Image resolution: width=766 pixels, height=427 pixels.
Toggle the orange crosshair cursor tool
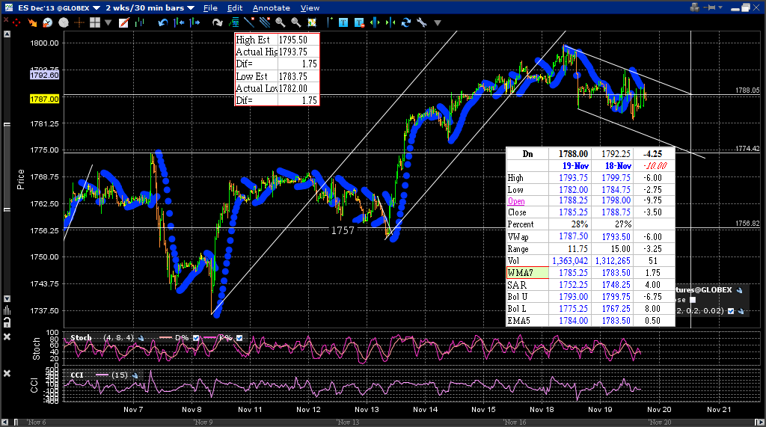click(79, 22)
